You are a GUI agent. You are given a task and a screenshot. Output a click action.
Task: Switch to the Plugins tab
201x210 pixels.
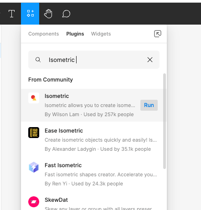(x=75, y=34)
